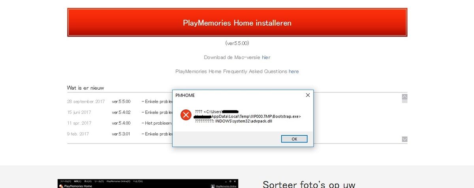Viewport: 474px width, 188px height.
Task: Click the changelog down arrow
Action: tap(404, 139)
